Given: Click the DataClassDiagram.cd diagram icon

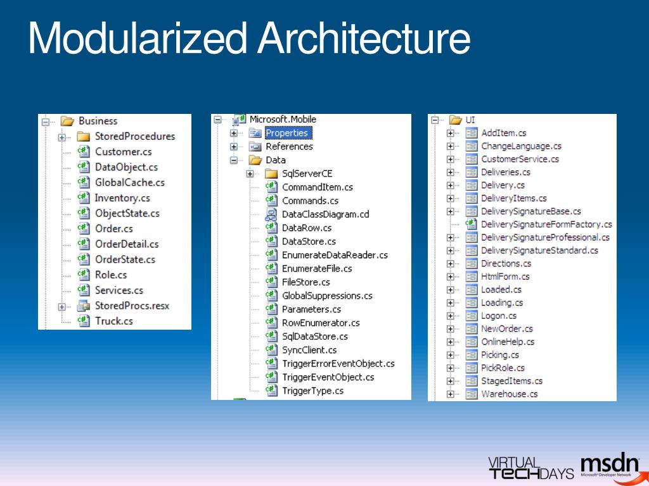Looking at the screenshot, I should tap(271, 214).
